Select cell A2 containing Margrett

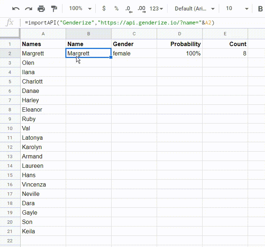coord(43,53)
